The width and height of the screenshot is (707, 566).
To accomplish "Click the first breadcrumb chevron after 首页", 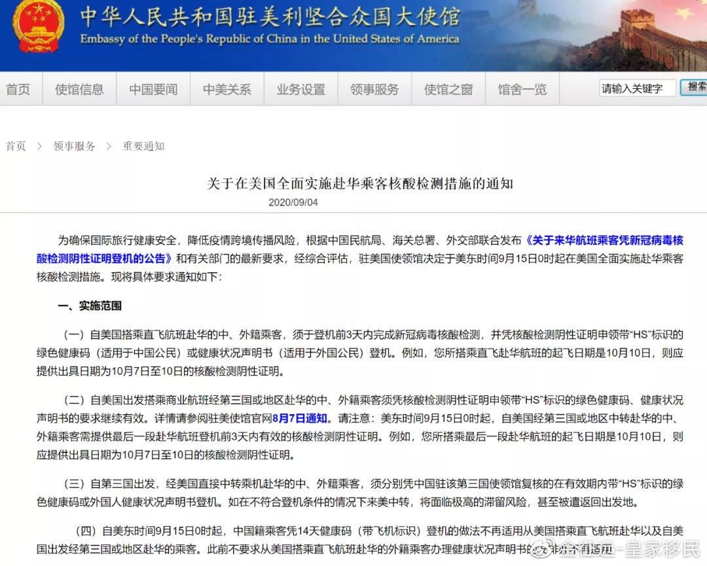I will [40, 146].
